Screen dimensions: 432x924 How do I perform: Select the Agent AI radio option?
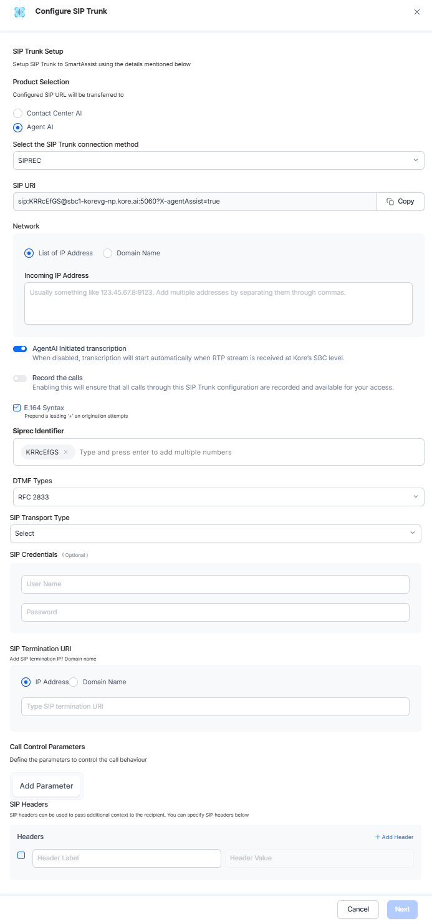pyautogui.click(x=17, y=127)
